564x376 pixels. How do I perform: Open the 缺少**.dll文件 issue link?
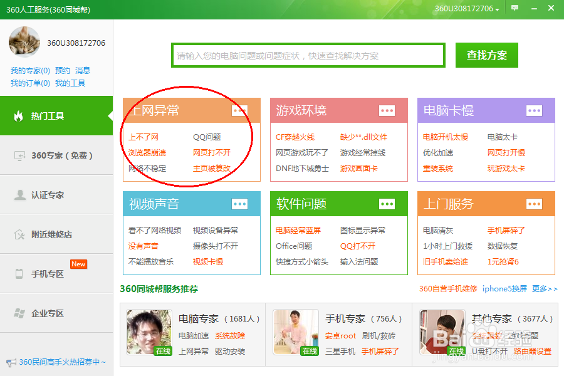(363, 137)
